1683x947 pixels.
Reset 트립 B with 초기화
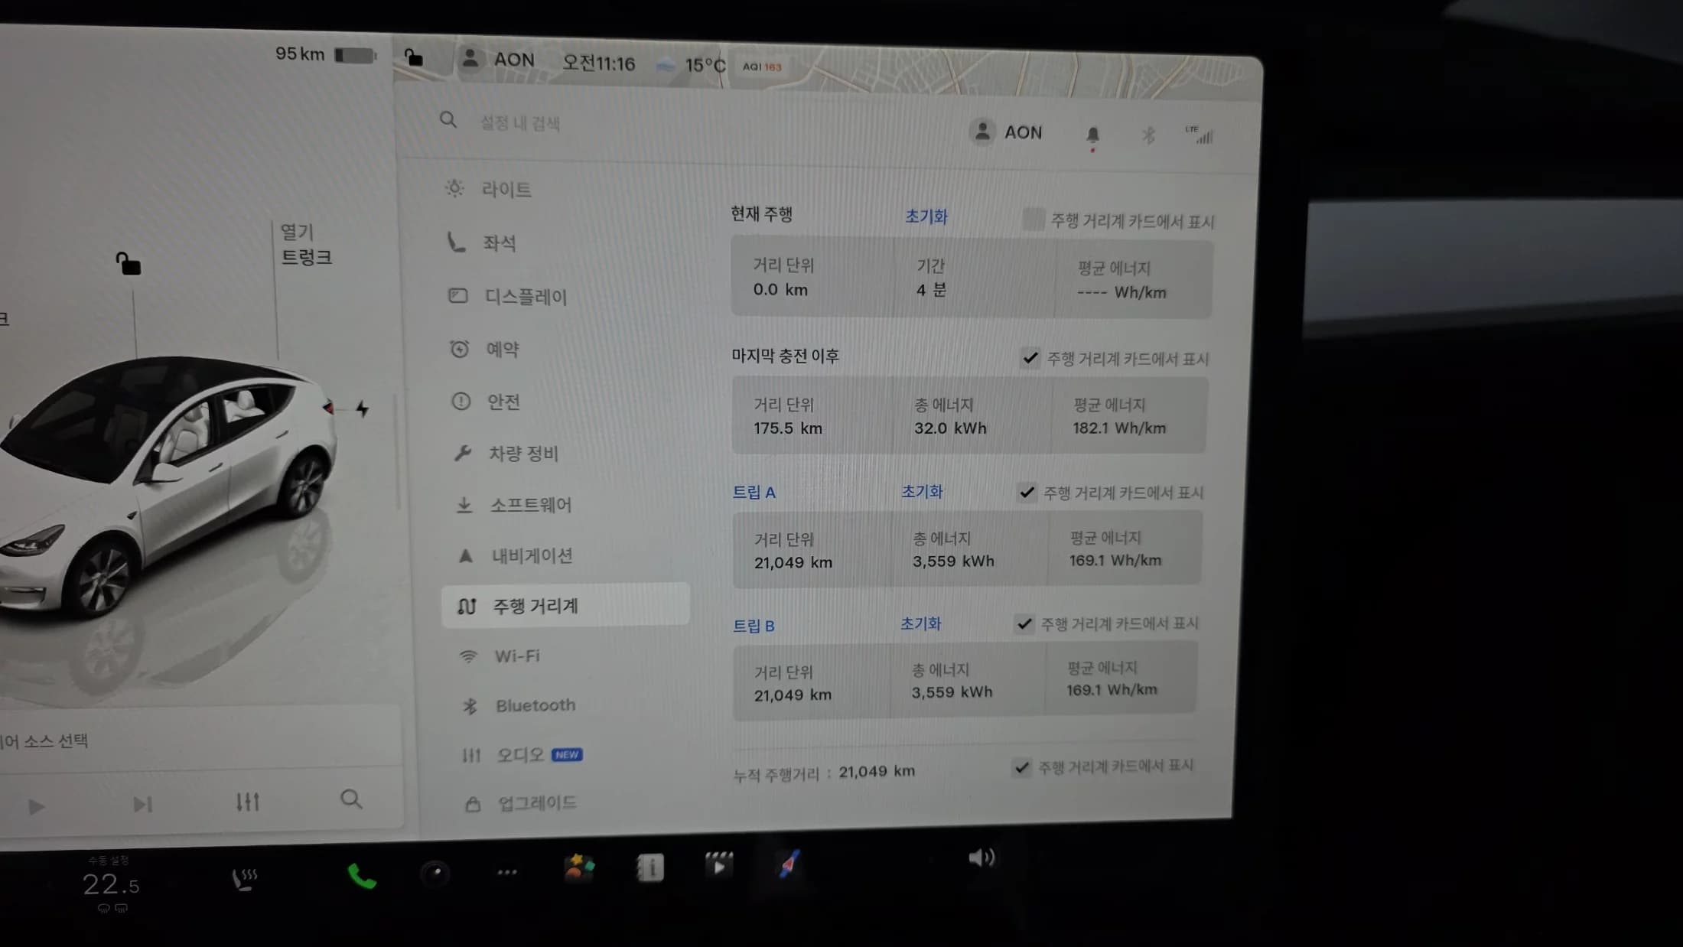click(x=920, y=623)
